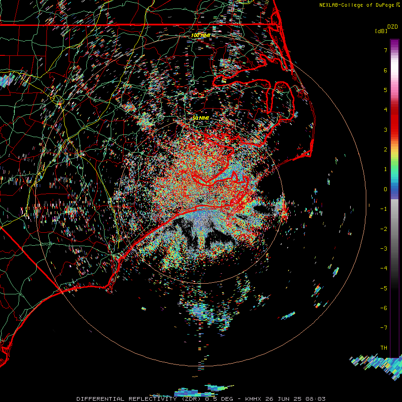This screenshot has height=402, width=402.
Task: Click the DZD label above the color scale
Action: (x=393, y=27)
